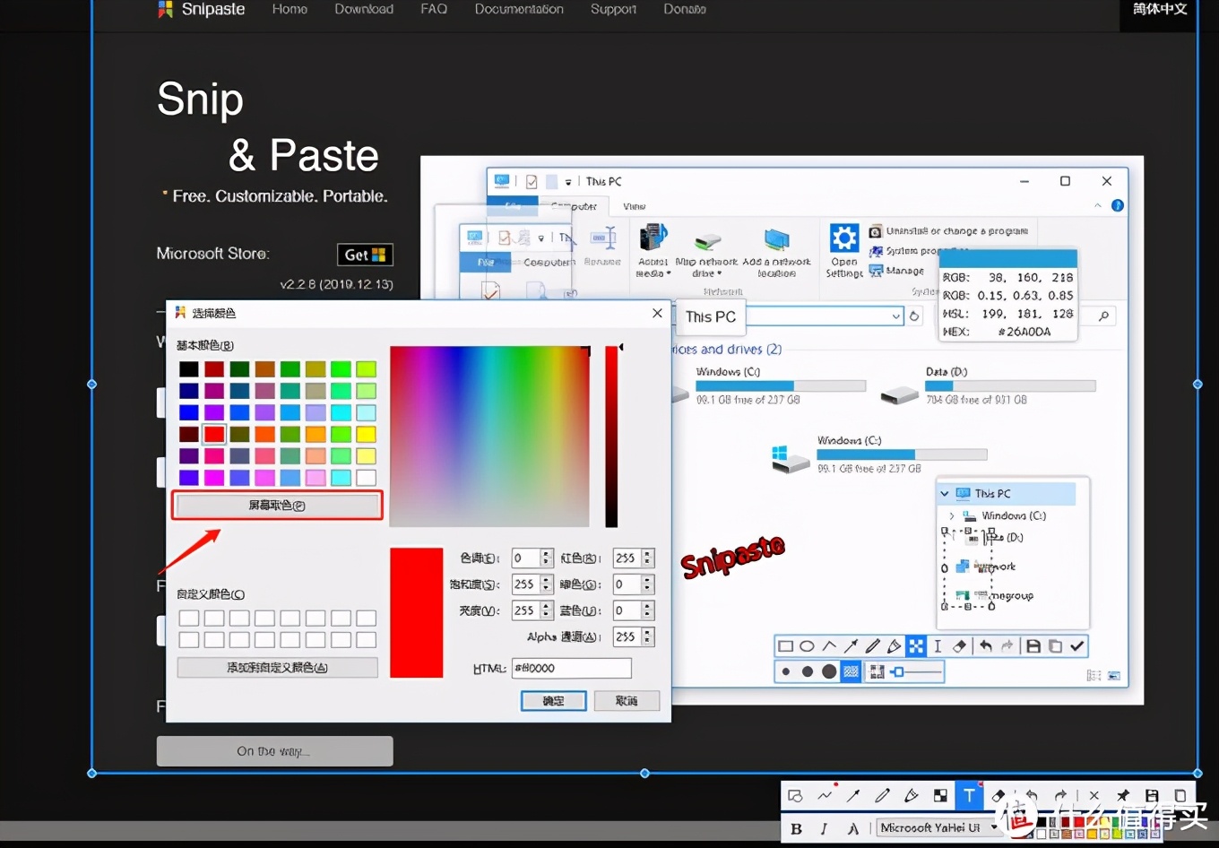The height and width of the screenshot is (848, 1219).
Task: Select the mosaic blur tool
Action: 940,795
